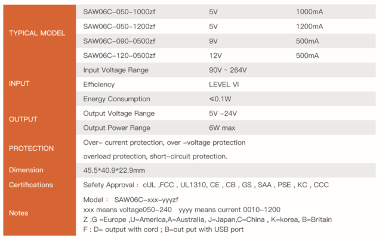The width and height of the screenshot is (382, 239).
Task: Select the Input Voltage Range label
Action: (x=116, y=70)
